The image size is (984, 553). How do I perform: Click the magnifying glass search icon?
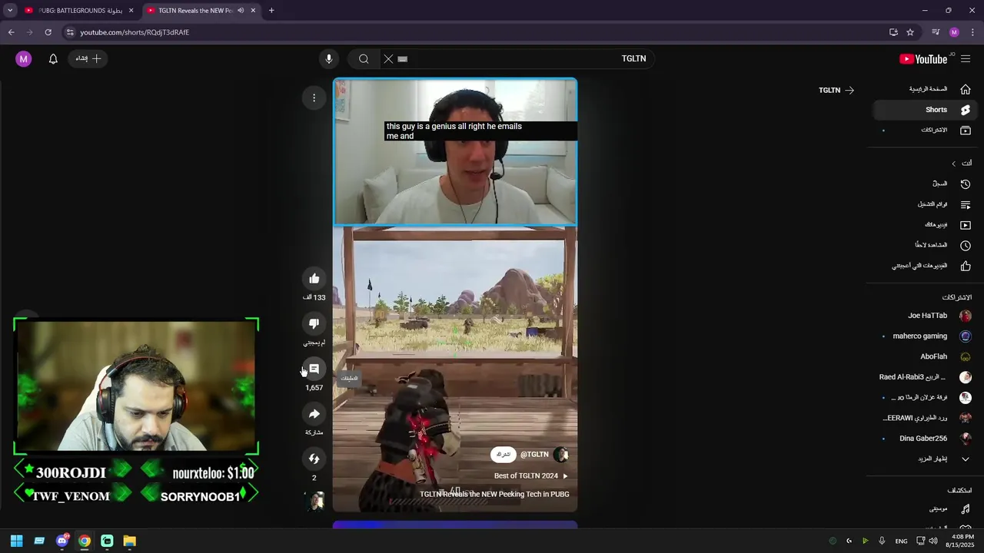pos(364,58)
